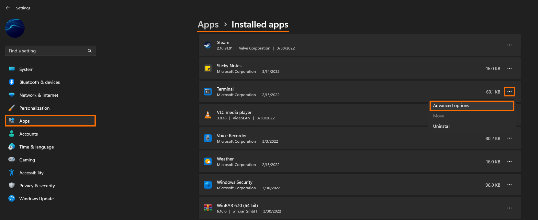This screenshot has height=220, width=538.
Task: Click the disabled Move menu entry
Action: 472,116
